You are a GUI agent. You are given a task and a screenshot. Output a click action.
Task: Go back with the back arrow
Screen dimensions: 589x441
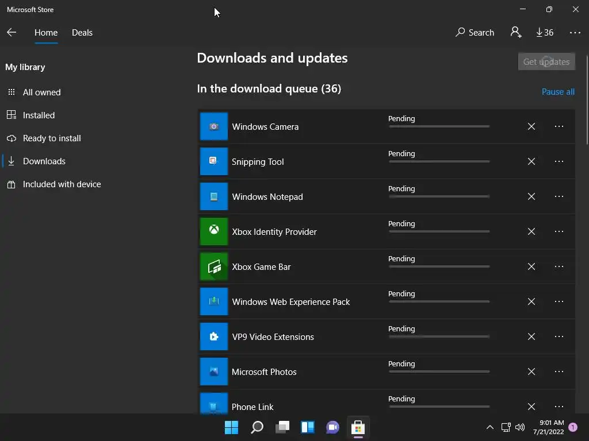coord(12,32)
